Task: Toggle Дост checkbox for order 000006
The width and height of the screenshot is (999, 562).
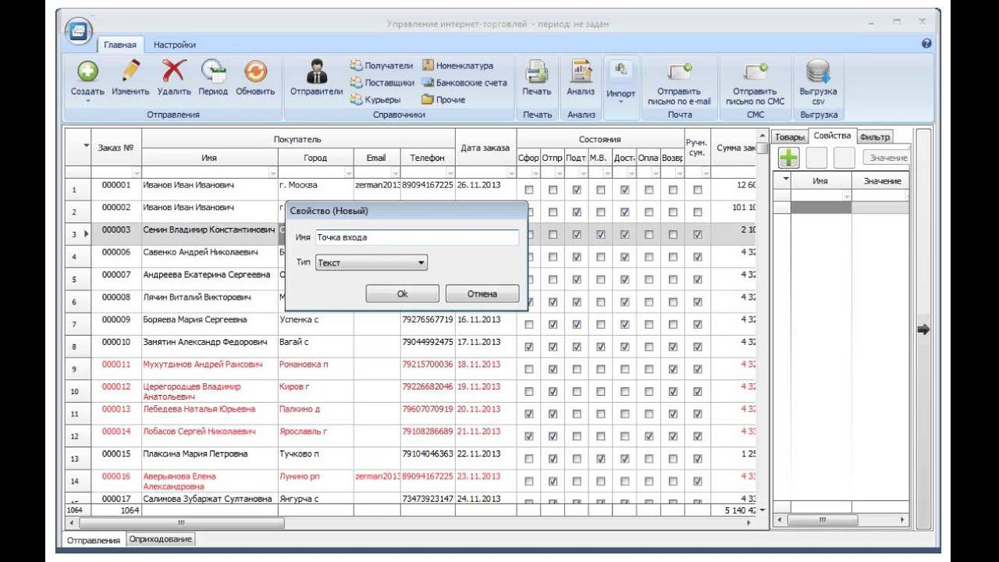Action: point(625,256)
